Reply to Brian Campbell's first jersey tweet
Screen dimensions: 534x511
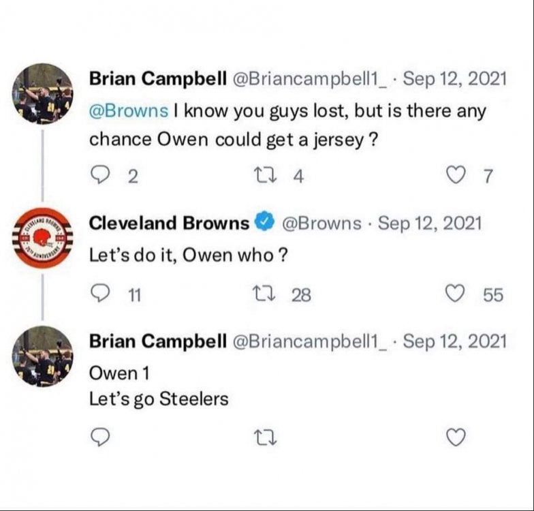(101, 176)
